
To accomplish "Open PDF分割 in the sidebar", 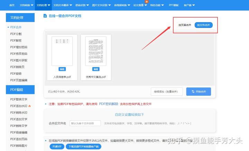I will [16, 34].
